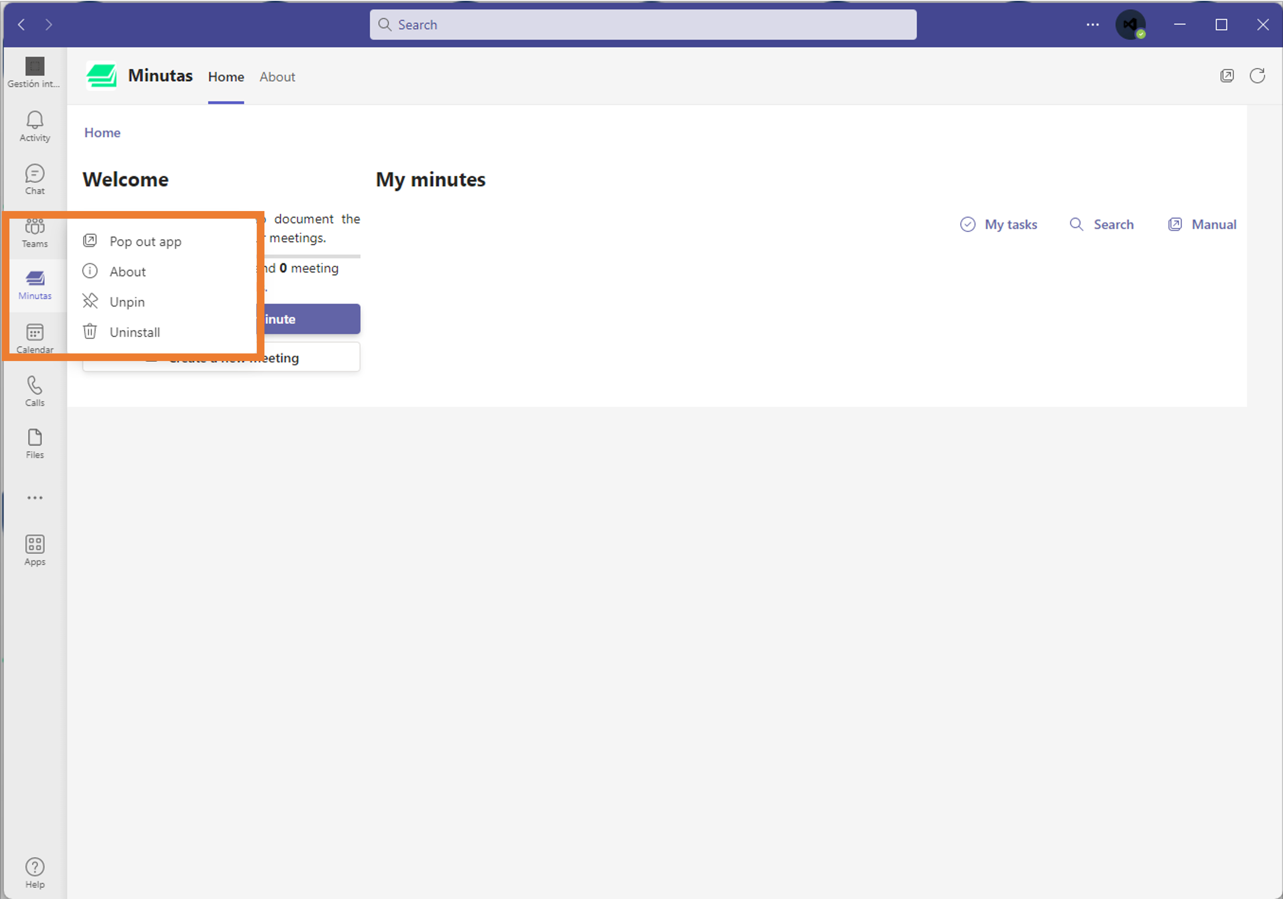This screenshot has width=1283, height=899.
Task: Open the Manual link
Action: [1202, 224]
